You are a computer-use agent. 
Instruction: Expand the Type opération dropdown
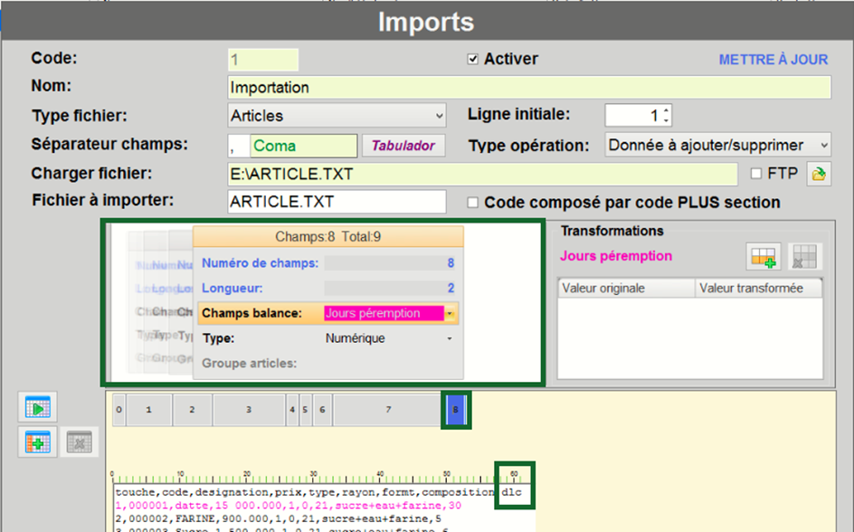coord(823,145)
